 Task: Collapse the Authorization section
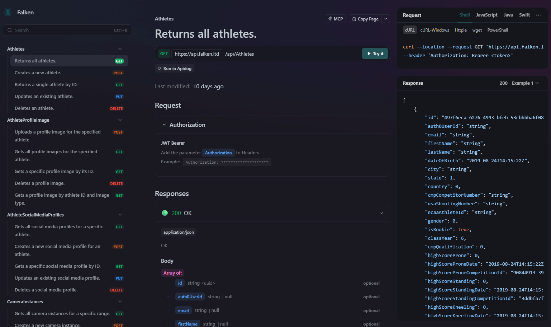click(164, 125)
